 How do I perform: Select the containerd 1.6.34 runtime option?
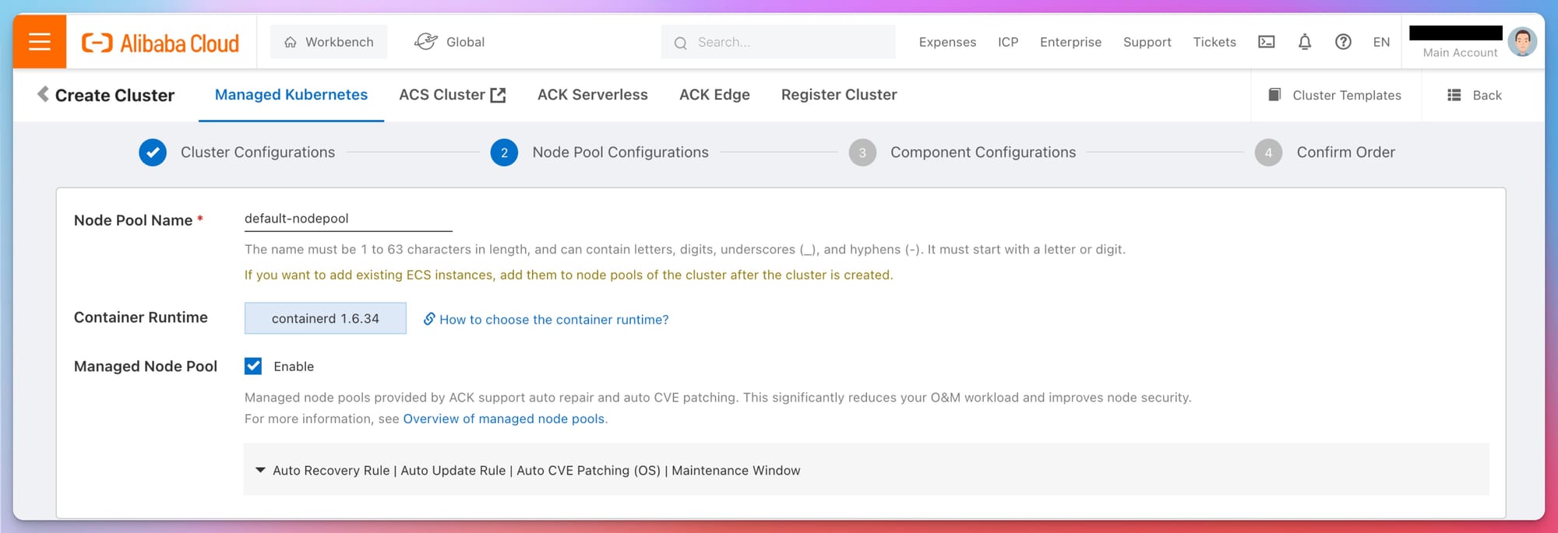click(x=325, y=318)
